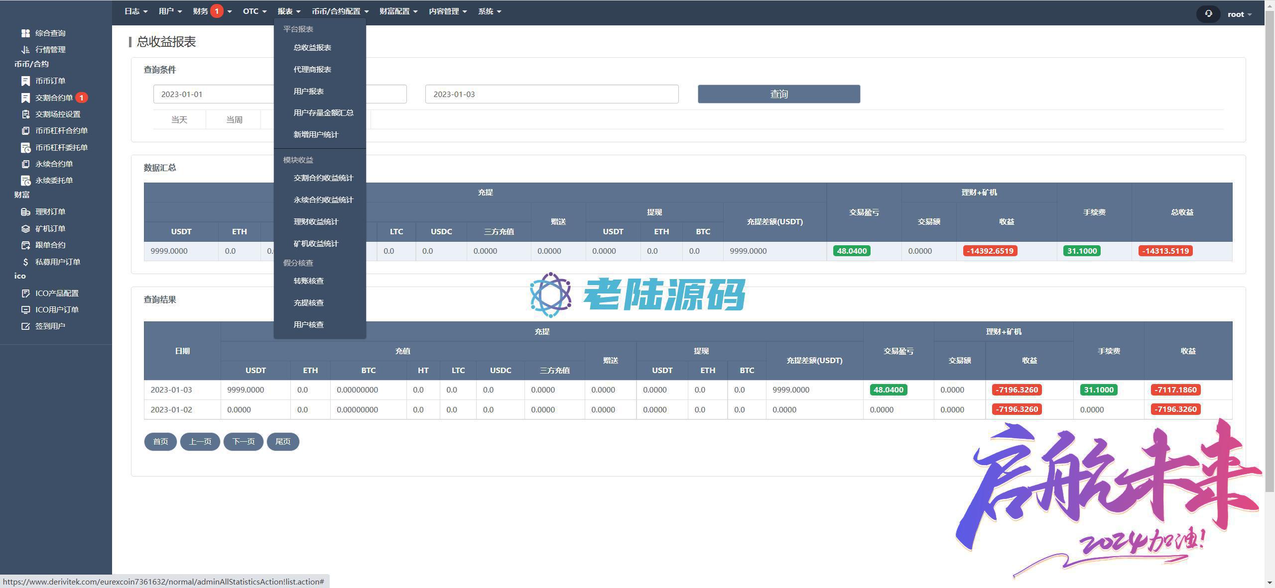Collapse the 报表 dropdown menu
The image size is (1275, 588).
(x=289, y=11)
